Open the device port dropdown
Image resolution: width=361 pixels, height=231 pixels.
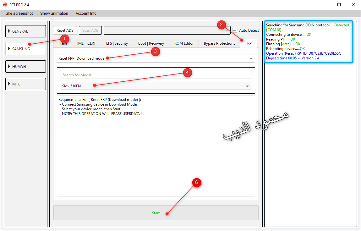(167, 30)
